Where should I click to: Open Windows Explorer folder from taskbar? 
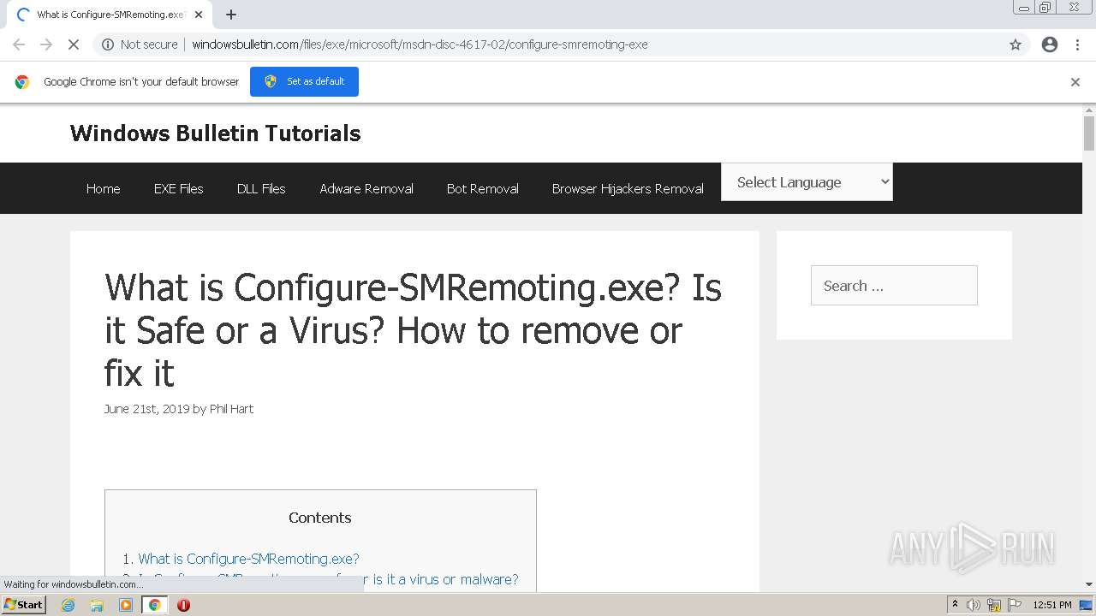pyautogui.click(x=97, y=605)
